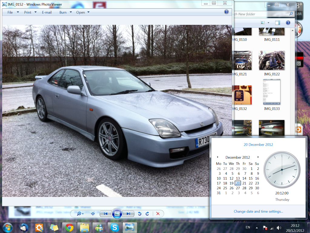Select IMG_0121 engine thumbnail in Explorer

242,60
